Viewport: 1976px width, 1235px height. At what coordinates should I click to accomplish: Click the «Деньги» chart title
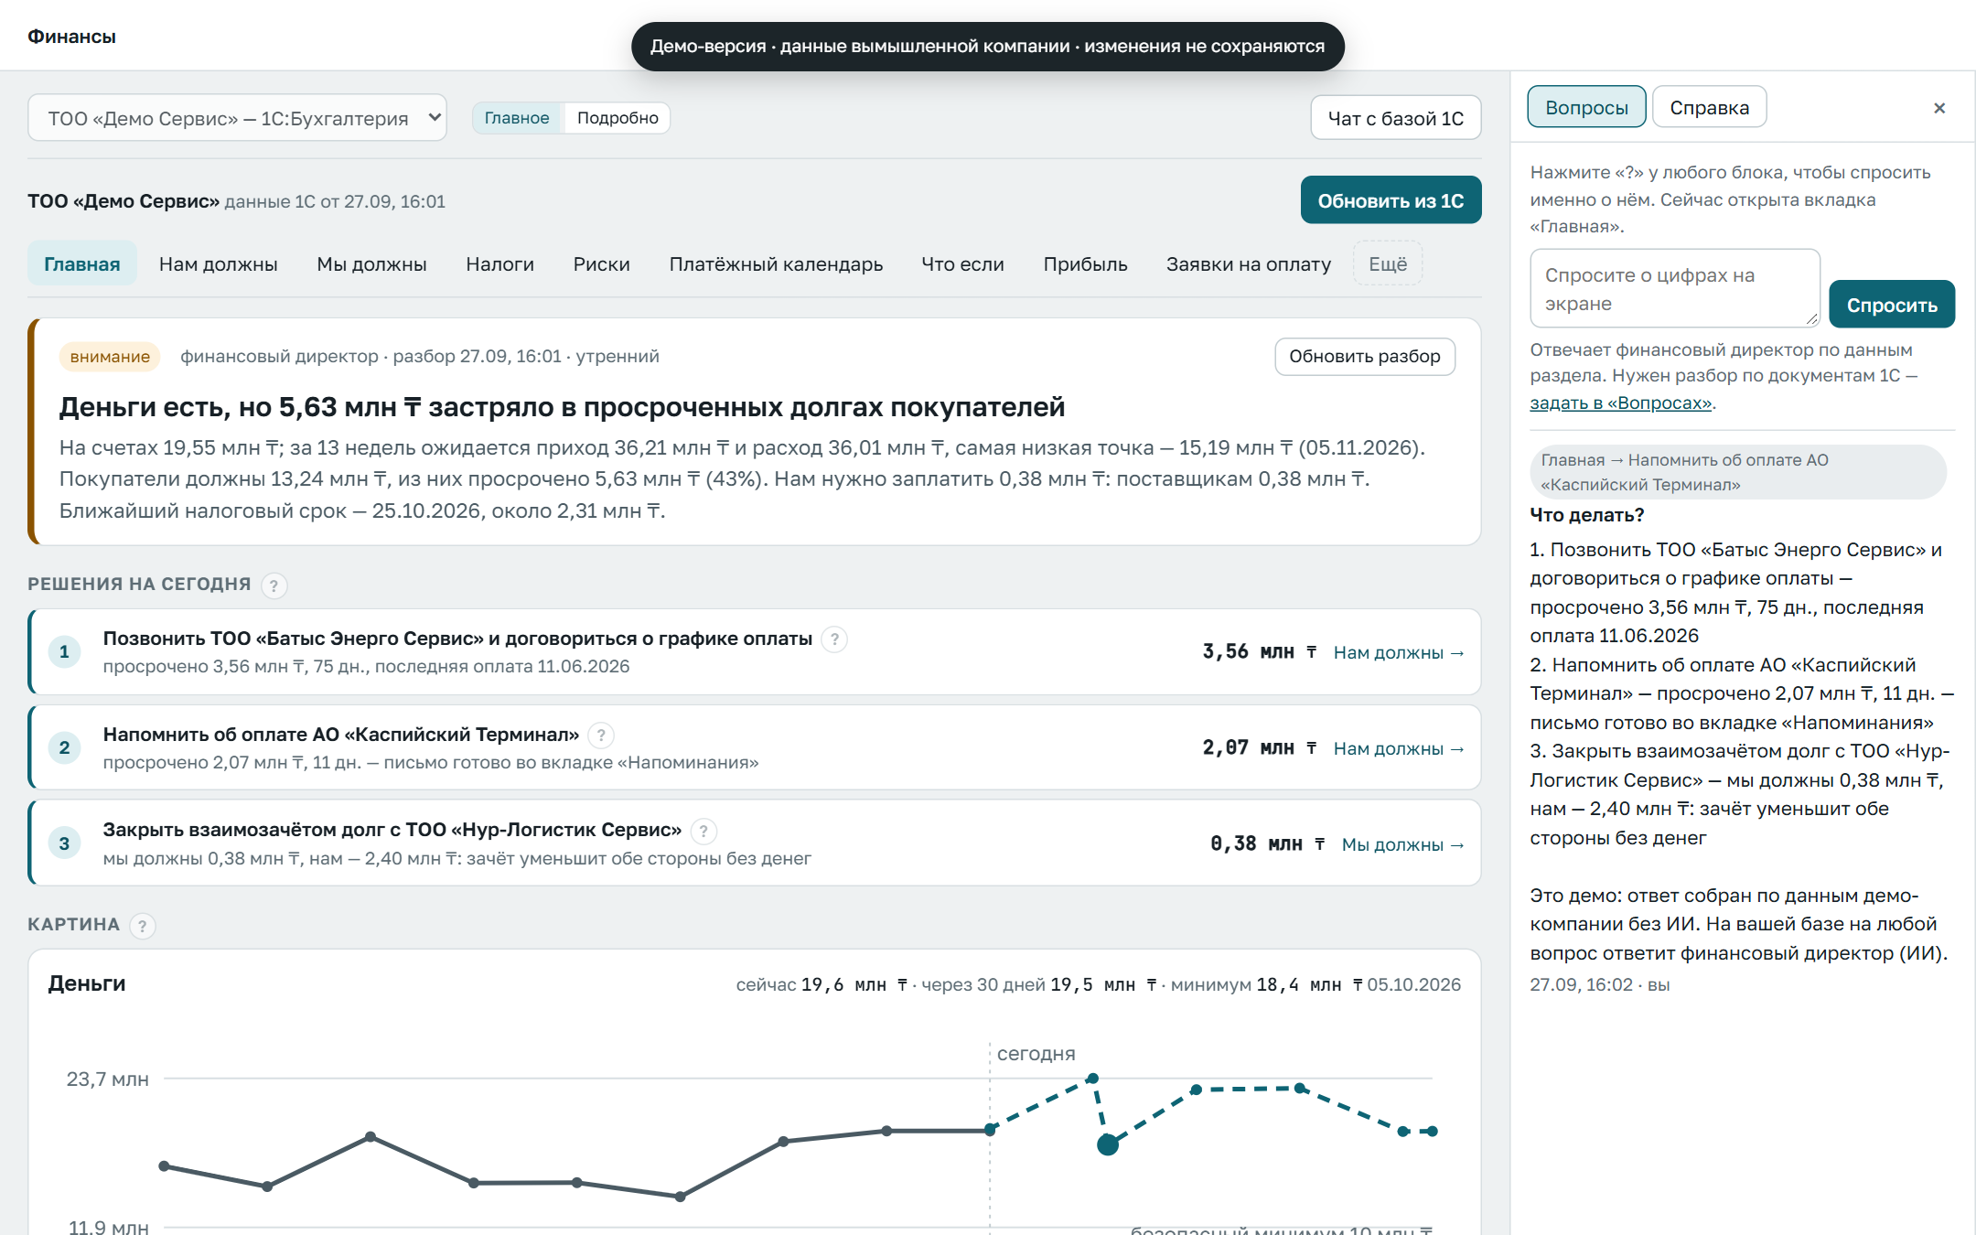[x=87, y=983]
